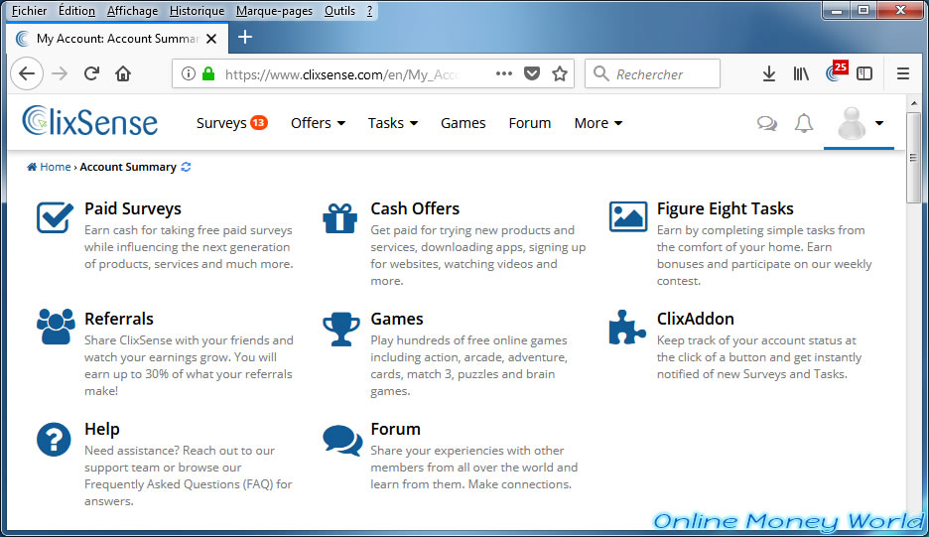This screenshot has width=929, height=537.
Task: Open the Cash Offers heading link
Action: click(415, 208)
